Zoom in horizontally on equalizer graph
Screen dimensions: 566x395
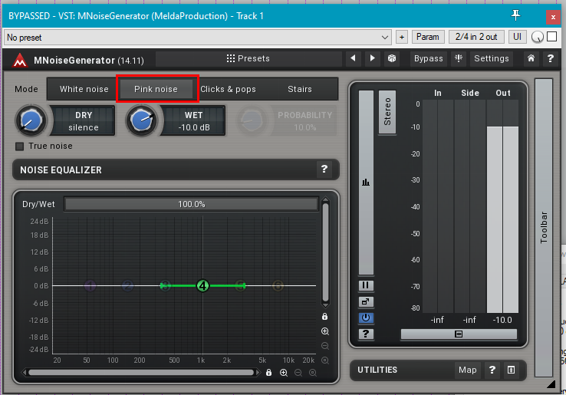click(284, 373)
